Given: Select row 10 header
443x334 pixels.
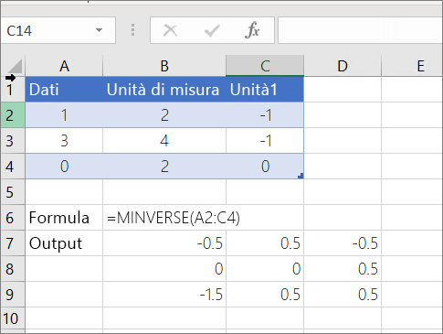Looking at the screenshot, I should [13, 318].
